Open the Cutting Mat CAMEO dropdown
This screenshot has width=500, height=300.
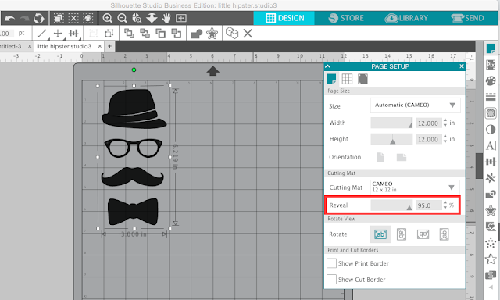coord(415,187)
